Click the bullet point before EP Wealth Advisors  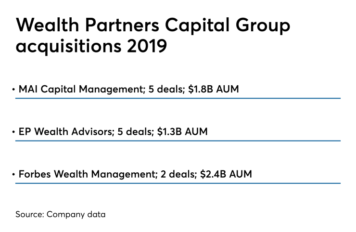(13, 132)
